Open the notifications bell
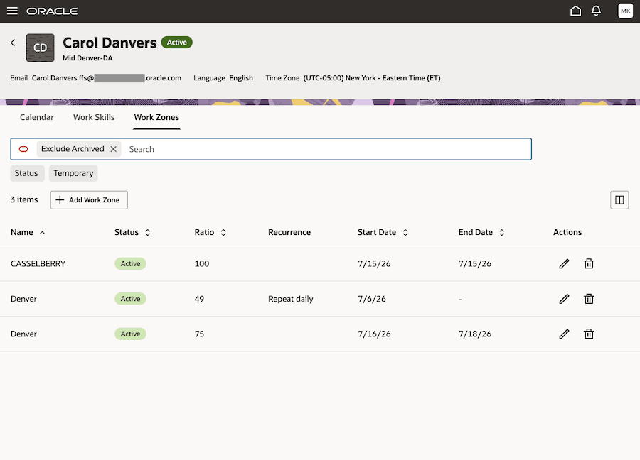Image resolution: width=640 pixels, height=460 pixels. coord(596,11)
